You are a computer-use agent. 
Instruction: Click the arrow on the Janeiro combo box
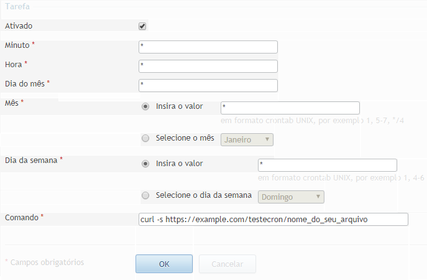coord(267,139)
